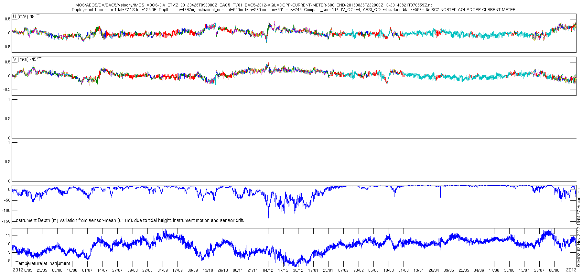Click the 'U (m/s) 45°T' panel label
Image resolution: width=582 pixels, height=275 pixels.
pos(26,16)
